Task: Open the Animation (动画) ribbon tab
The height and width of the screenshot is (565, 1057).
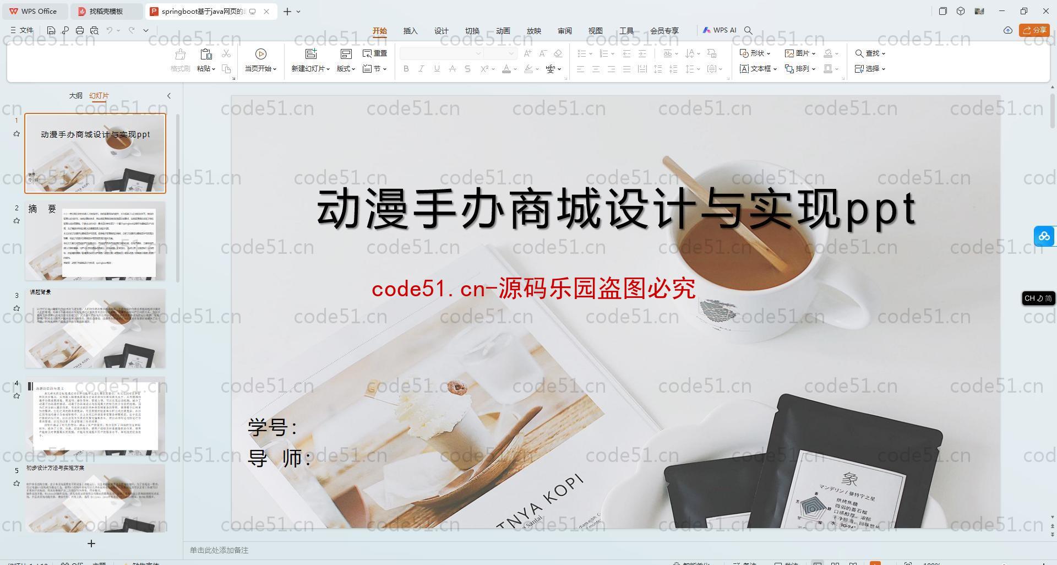Action: click(503, 31)
